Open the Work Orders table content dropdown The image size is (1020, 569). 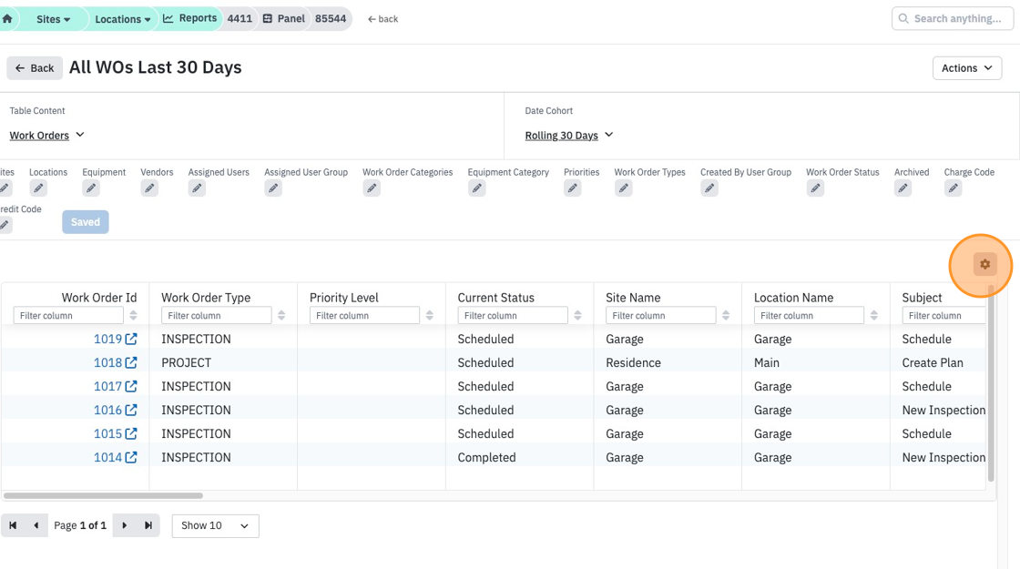46,136
